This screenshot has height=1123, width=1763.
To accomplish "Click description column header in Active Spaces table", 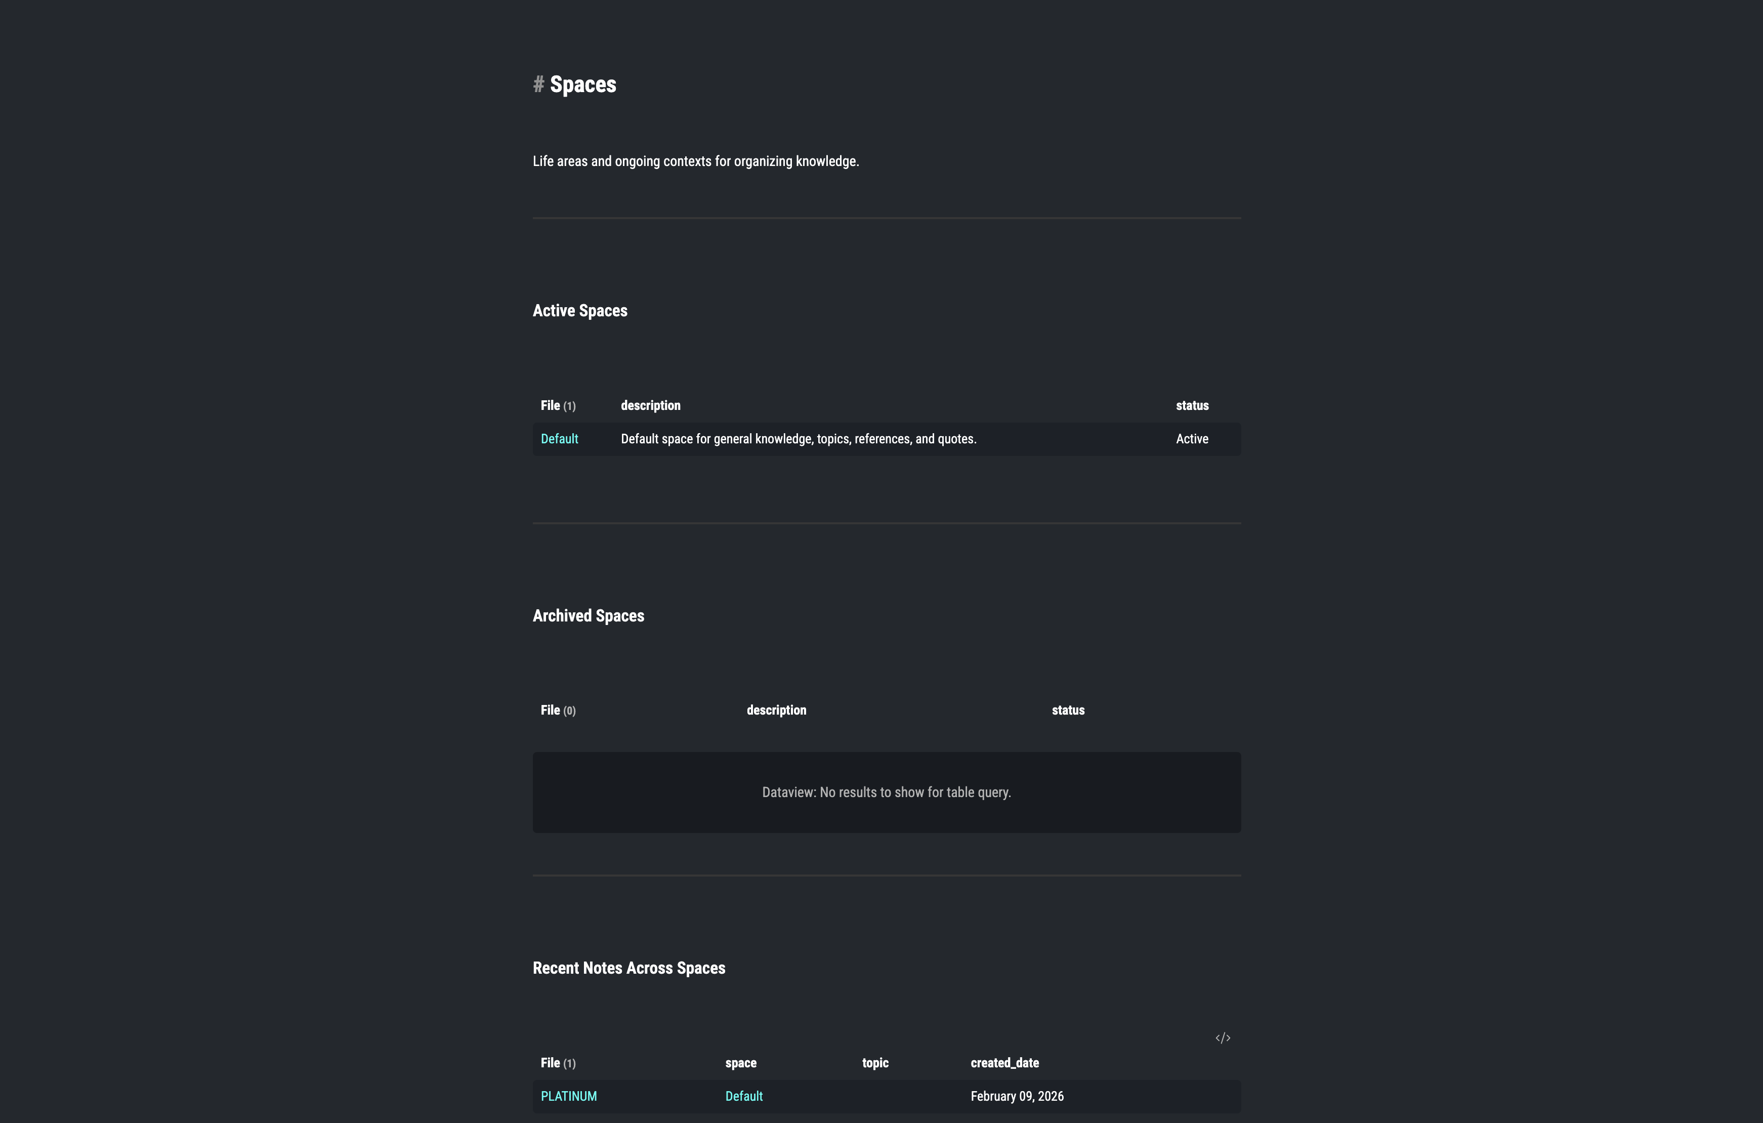I will pyautogui.click(x=651, y=405).
